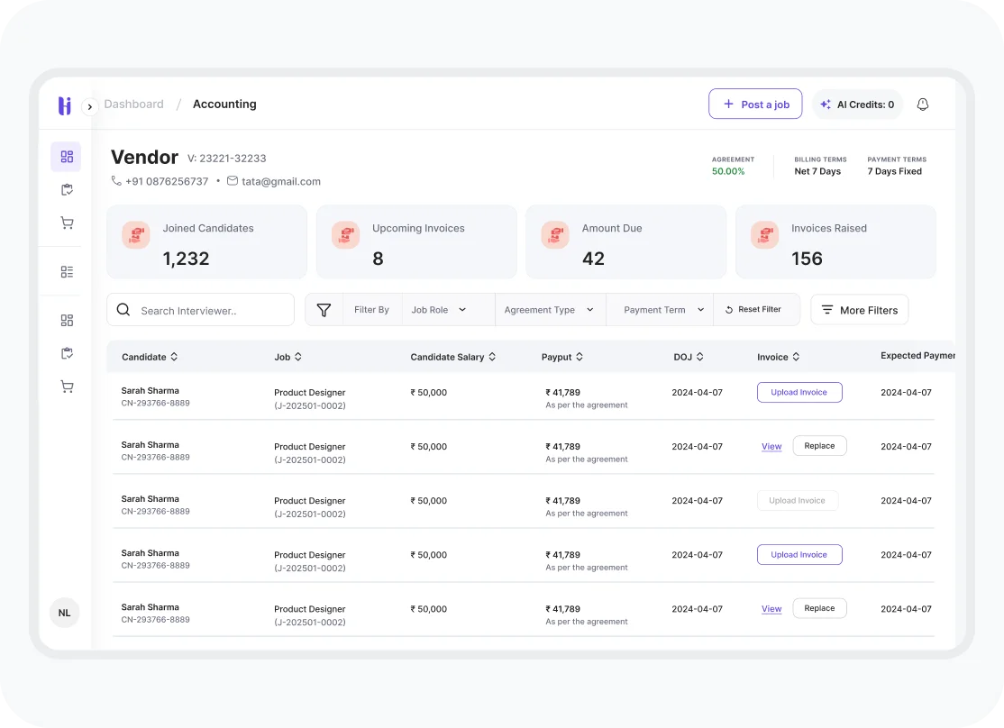The width and height of the screenshot is (1004, 728).
Task: Click the app logo icon
Action: point(64,105)
